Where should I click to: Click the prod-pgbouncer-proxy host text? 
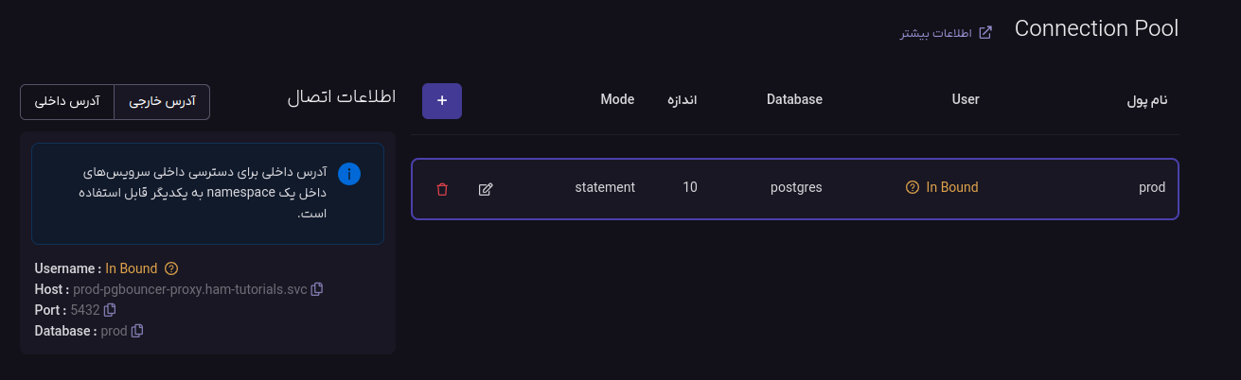tap(190, 289)
